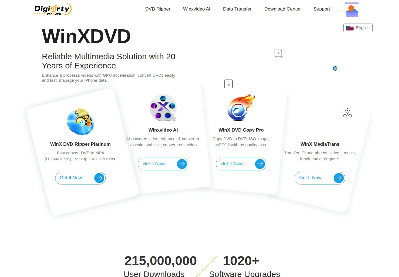Open the Data Transfer menu
The image size is (399, 277).
(x=237, y=9)
